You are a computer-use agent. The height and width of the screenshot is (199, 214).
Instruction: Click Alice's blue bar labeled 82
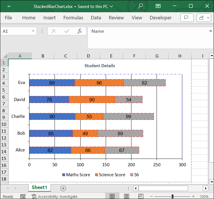[x=50, y=150]
